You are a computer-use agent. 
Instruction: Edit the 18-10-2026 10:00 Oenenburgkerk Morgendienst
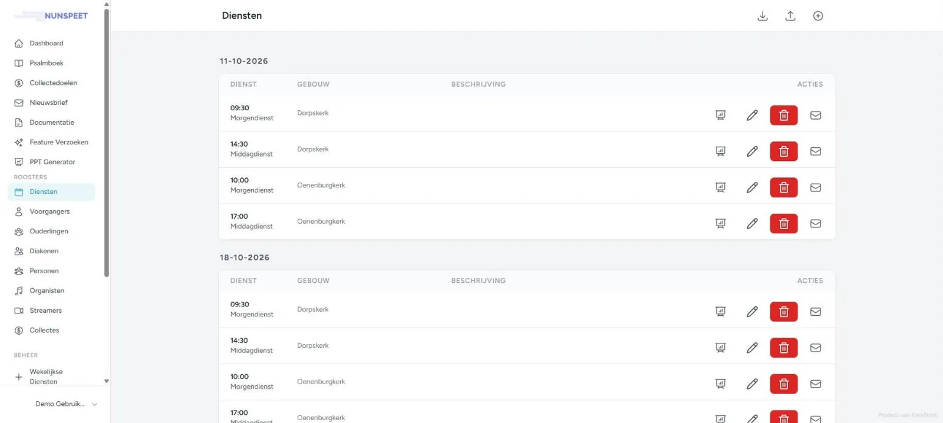click(752, 384)
